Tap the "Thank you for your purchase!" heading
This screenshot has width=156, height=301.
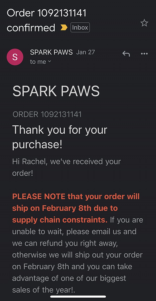click(x=60, y=137)
